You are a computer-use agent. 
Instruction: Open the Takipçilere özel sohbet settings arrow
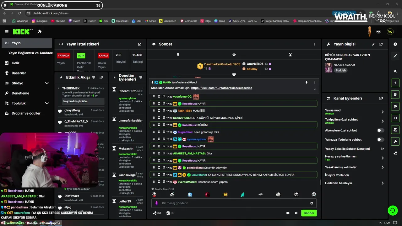[x=383, y=121]
